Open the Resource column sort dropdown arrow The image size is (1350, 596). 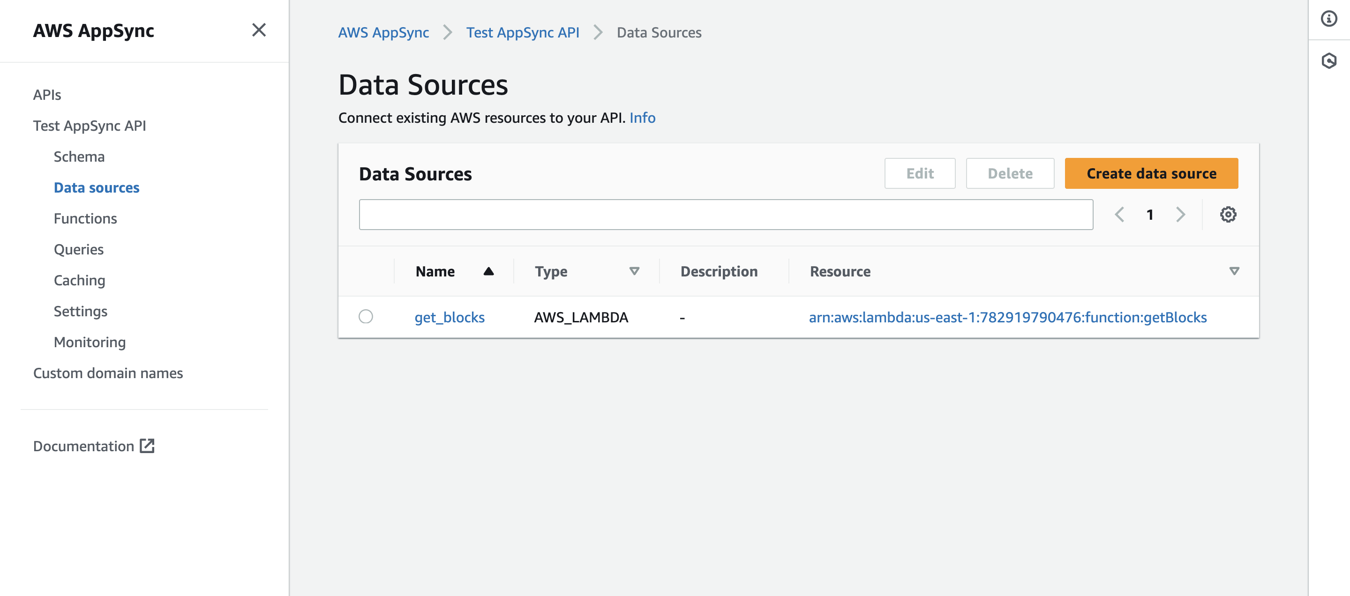(x=1234, y=271)
